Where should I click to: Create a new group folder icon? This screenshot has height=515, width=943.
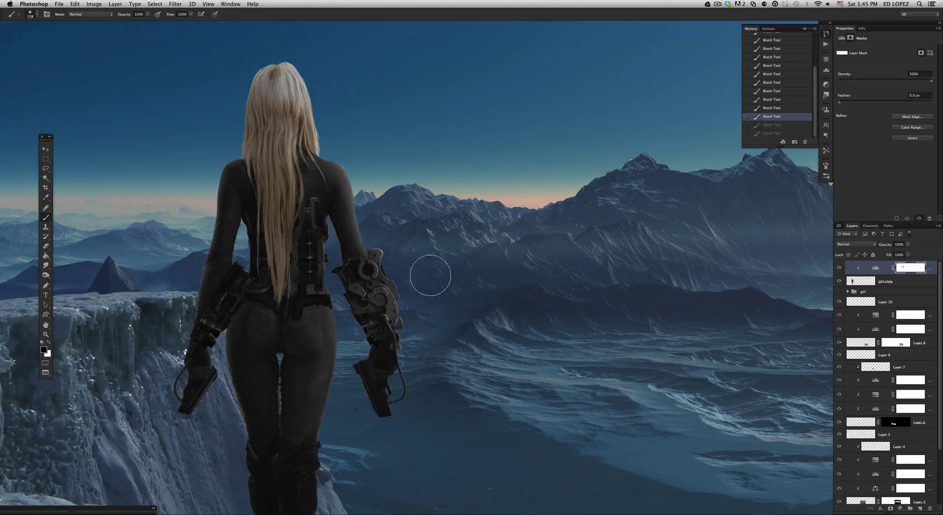pyautogui.click(x=910, y=509)
